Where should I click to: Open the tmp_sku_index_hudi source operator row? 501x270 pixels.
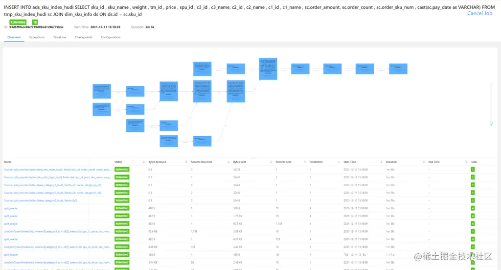click(x=58, y=170)
